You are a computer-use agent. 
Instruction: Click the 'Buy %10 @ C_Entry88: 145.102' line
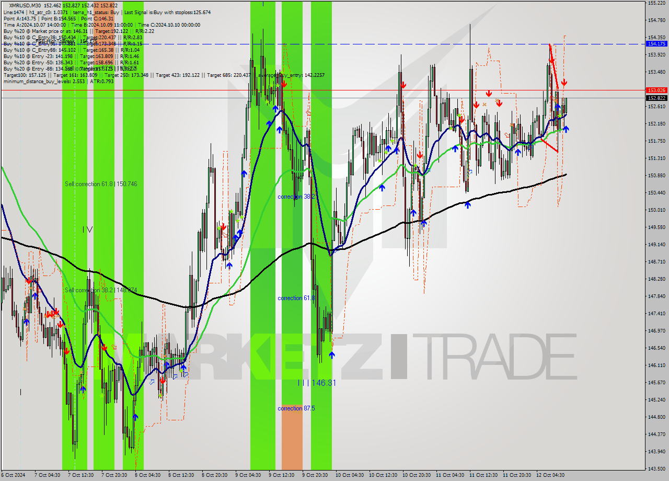(39, 50)
